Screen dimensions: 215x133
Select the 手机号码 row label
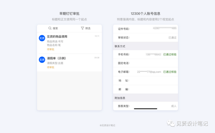(124, 54)
